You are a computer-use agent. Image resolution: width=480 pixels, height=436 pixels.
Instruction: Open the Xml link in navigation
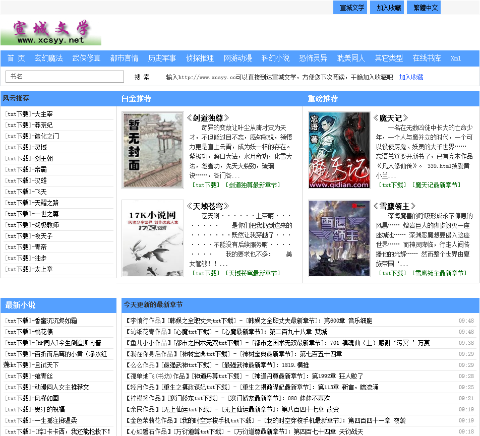[x=456, y=58]
